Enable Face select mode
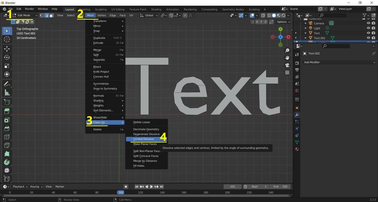 51,15
